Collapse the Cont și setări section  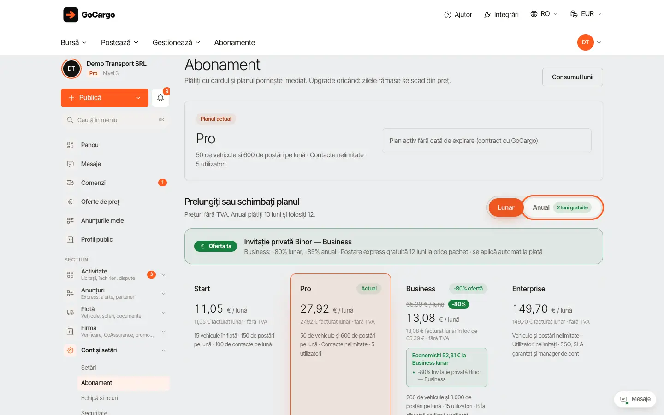(x=116, y=350)
